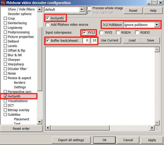Select Bitmap overlay filter

coord(19,110)
